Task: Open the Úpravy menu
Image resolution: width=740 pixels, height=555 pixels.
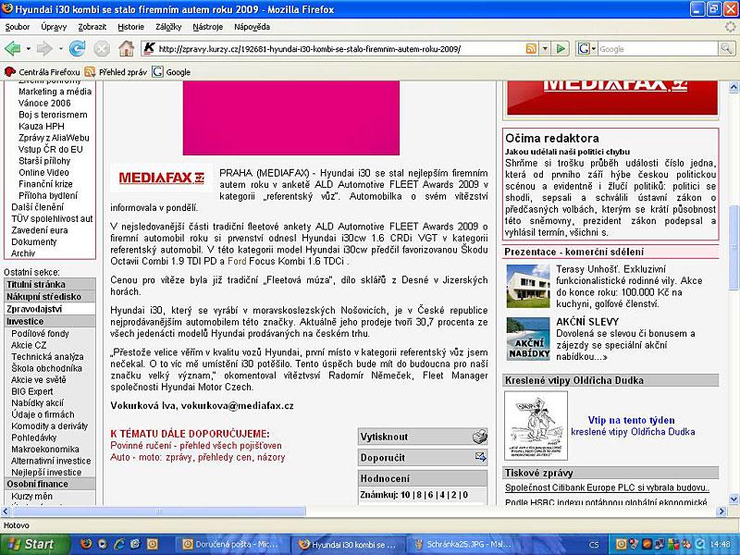Action: pos(54,27)
